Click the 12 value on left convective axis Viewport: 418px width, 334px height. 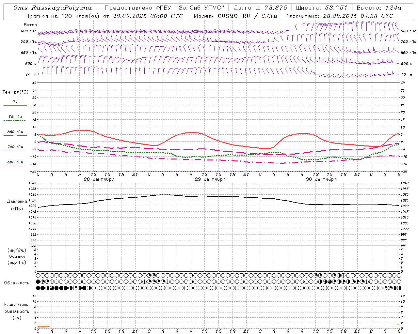(35, 296)
